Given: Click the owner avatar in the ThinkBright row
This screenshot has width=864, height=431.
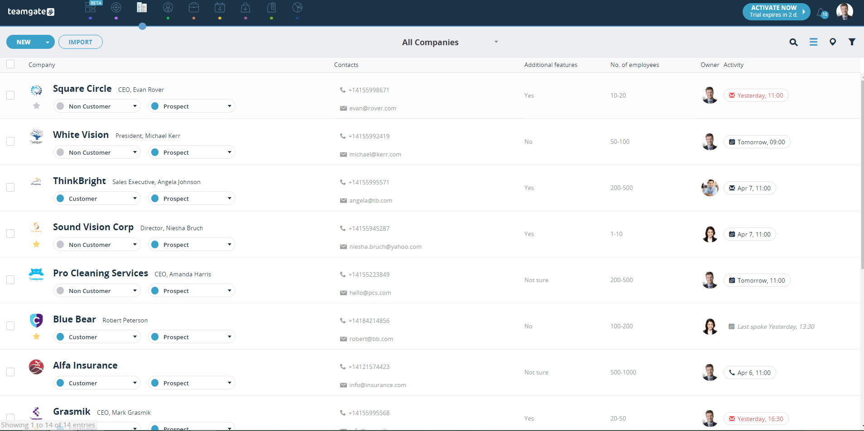Looking at the screenshot, I should [x=710, y=188].
